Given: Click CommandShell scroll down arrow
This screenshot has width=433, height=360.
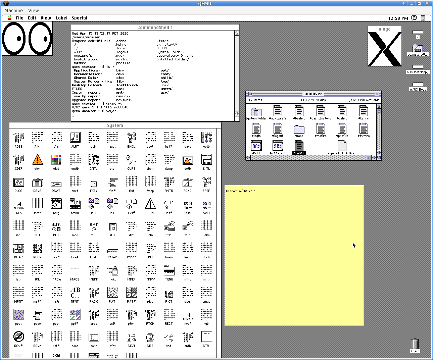Looking at the screenshot, I should [237, 114].
